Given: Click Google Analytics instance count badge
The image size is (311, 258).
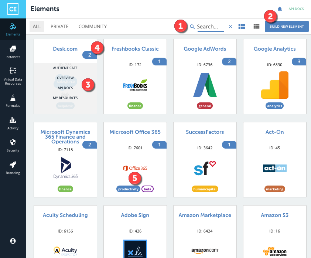Looking at the screenshot, I should point(299,61).
